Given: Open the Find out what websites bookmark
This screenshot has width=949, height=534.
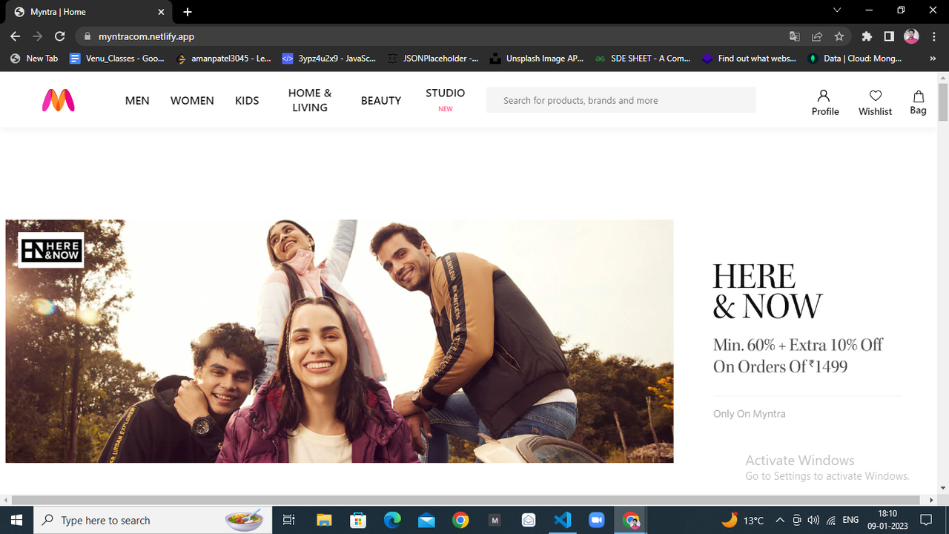Looking at the screenshot, I should coord(750,58).
